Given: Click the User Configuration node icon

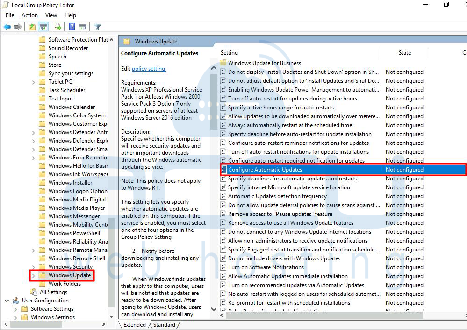Looking at the screenshot, I should click(x=16, y=301).
